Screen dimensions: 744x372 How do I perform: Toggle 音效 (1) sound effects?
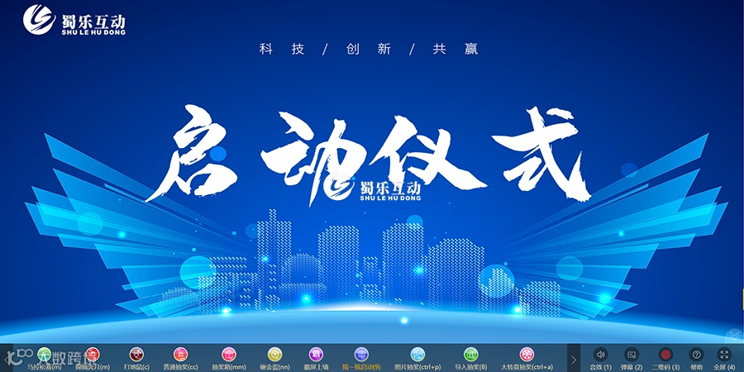601,355
